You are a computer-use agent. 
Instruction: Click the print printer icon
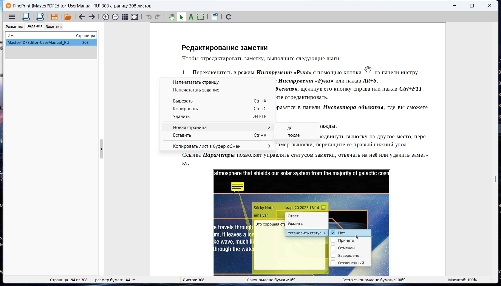26,17
